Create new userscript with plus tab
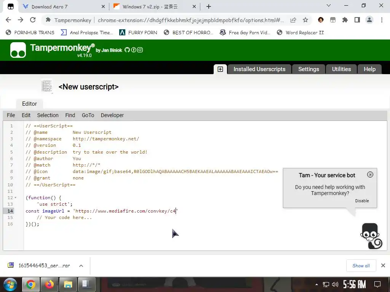The height and width of the screenshot is (292, 390). [x=220, y=69]
